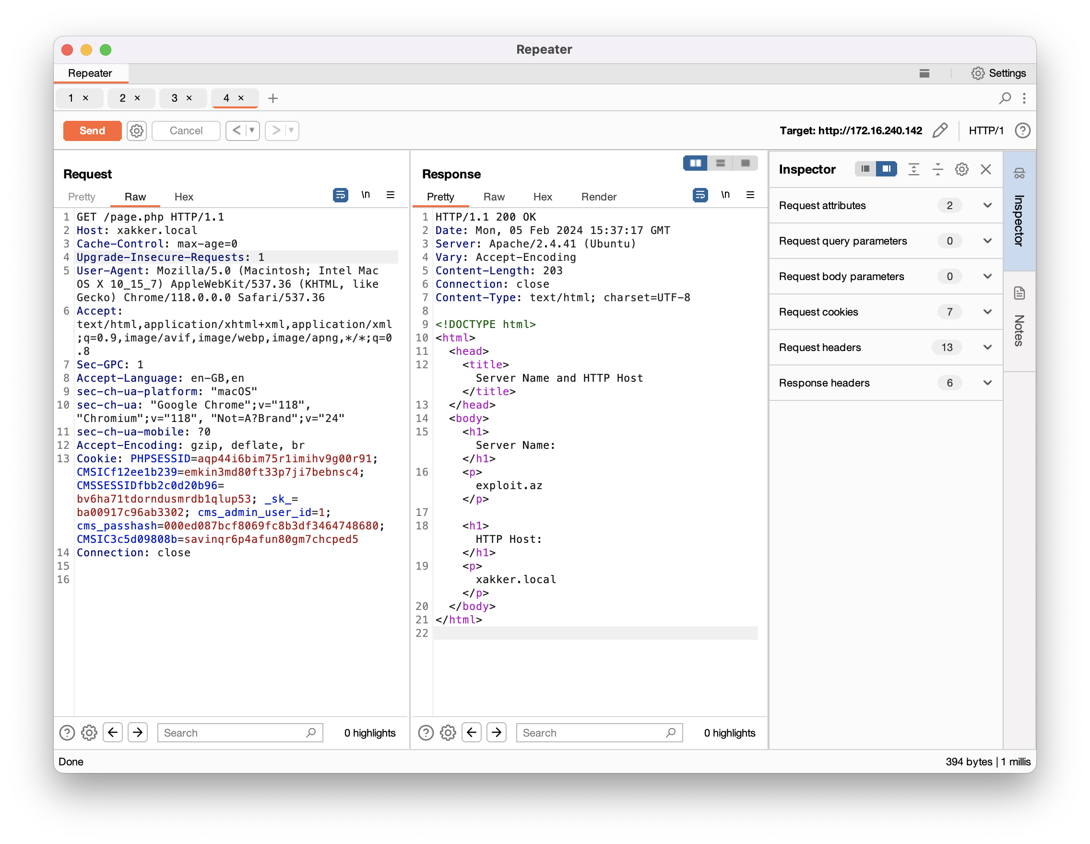Open forward history dropdown arrow
The width and height of the screenshot is (1090, 844).
click(x=292, y=131)
